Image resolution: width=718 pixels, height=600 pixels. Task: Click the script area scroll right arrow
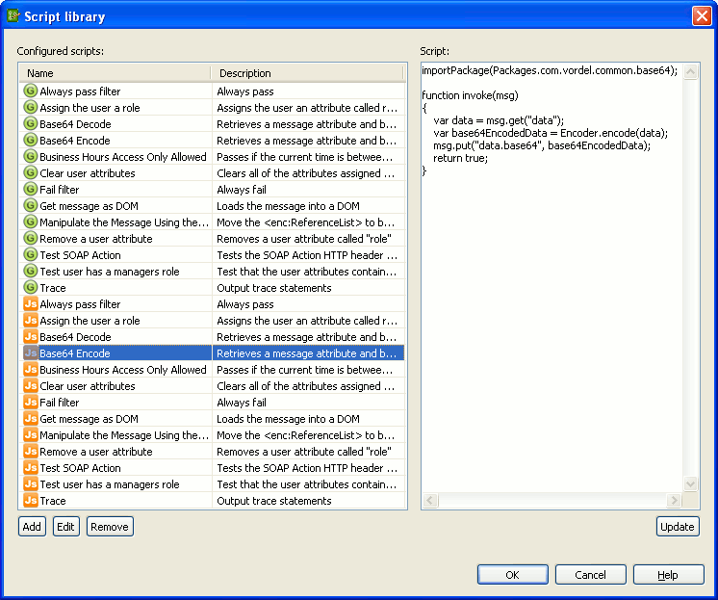pos(673,500)
